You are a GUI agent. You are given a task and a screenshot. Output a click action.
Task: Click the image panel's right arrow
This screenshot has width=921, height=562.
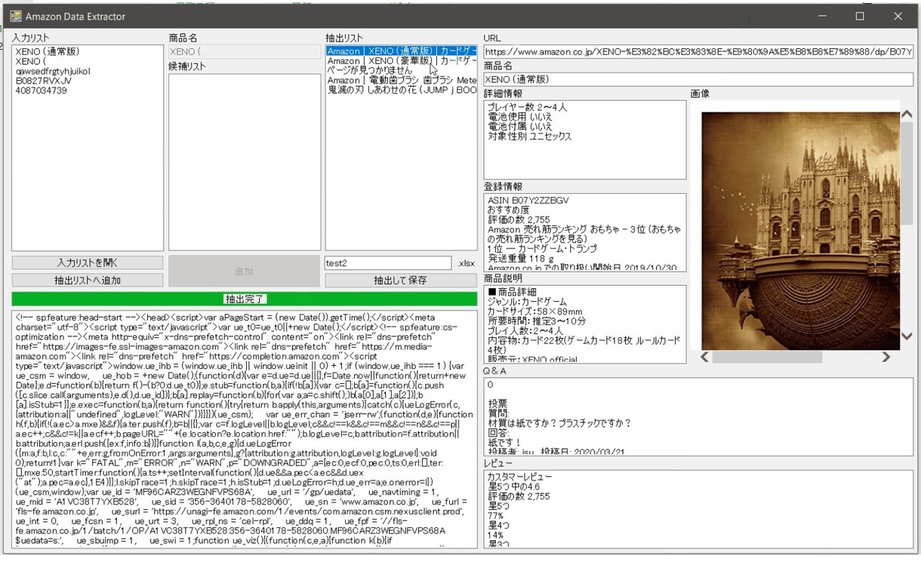tap(886, 357)
